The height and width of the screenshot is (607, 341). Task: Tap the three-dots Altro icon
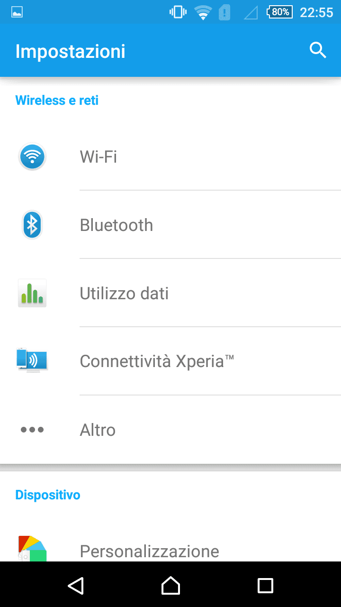point(32,430)
